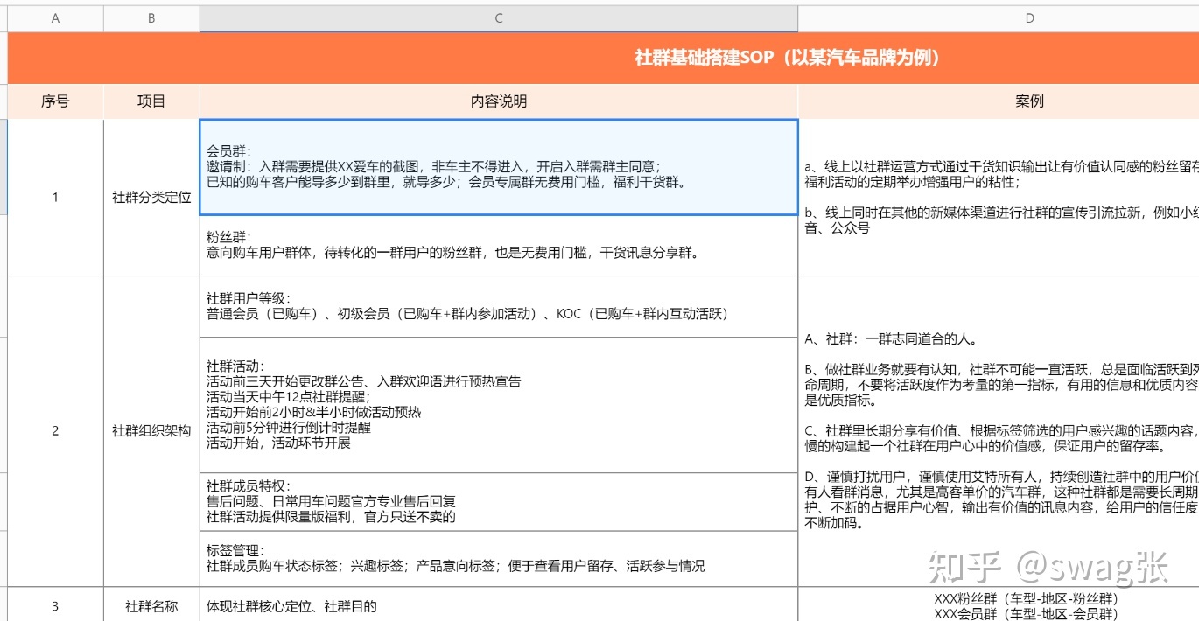The height and width of the screenshot is (621, 1199).
Task: Select the 案例 header cell
Action: 1030,101
